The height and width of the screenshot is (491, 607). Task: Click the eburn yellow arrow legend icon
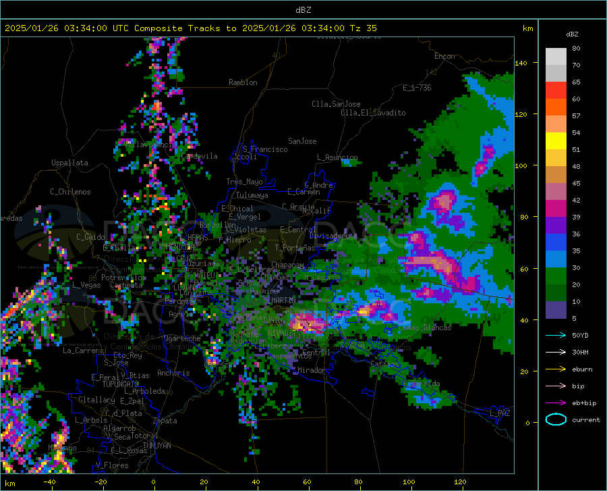coord(556,369)
